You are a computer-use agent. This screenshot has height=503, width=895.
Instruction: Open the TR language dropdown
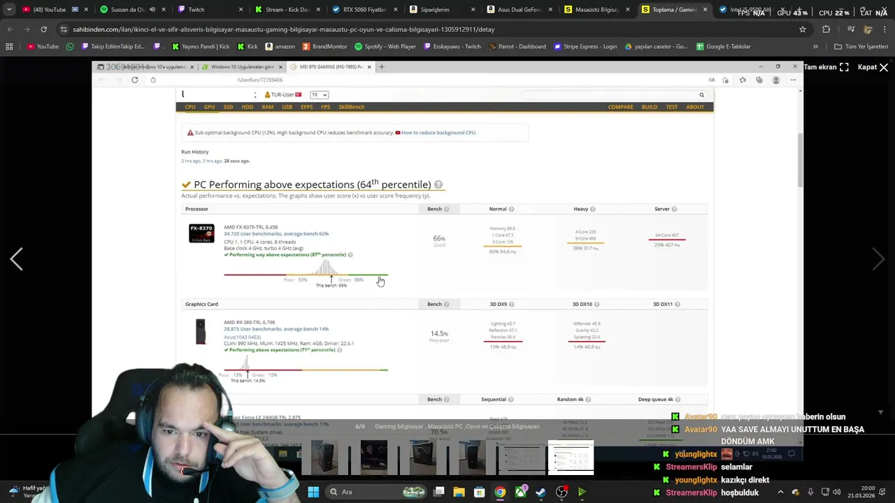(x=320, y=95)
